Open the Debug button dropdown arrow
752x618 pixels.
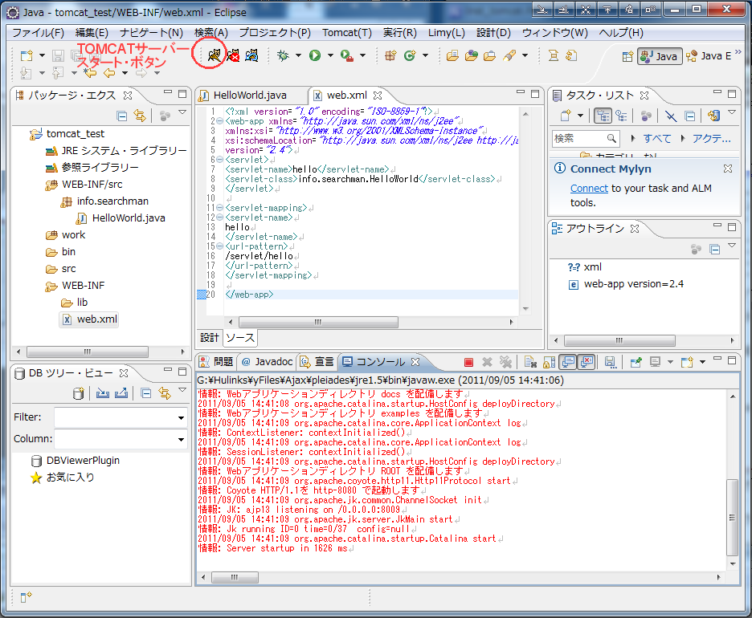click(x=298, y=55)
